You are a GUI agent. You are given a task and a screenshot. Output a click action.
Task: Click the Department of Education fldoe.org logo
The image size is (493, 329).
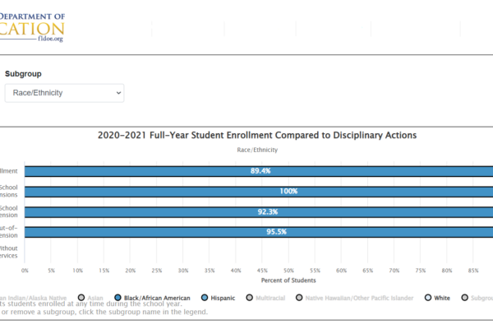coord(32,27)
